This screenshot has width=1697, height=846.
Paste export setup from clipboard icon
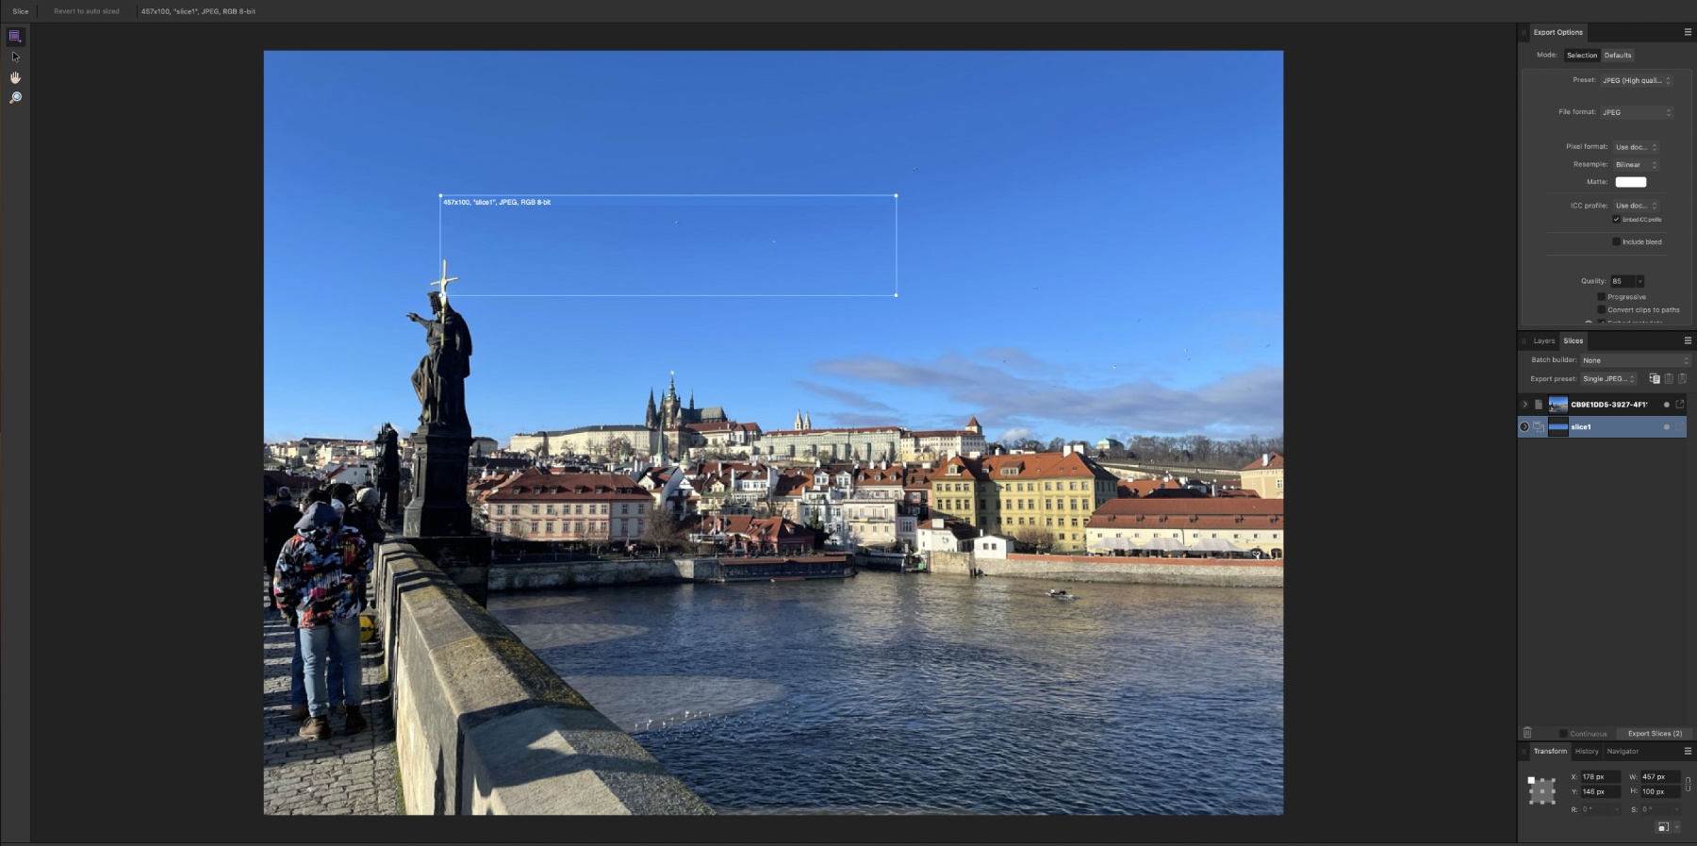1669,379
